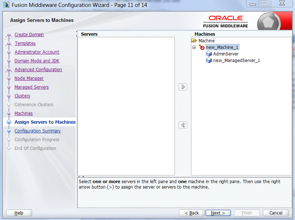
Task: Click the Next button
Action: coord(218,213)
